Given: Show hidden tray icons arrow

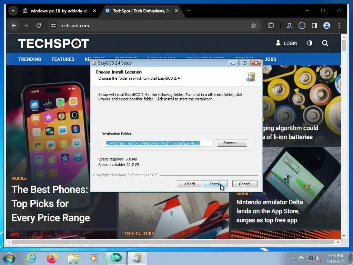Looking at the screenshot, I should click(293, 258).
